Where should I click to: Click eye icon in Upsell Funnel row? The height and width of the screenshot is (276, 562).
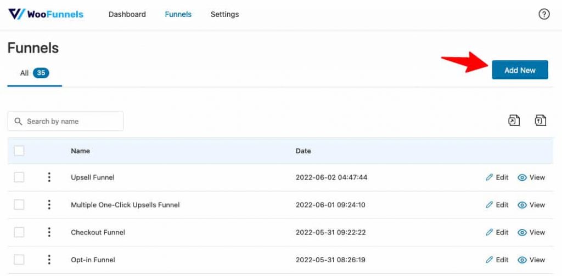pyautogui.click(x=522, y=177)
